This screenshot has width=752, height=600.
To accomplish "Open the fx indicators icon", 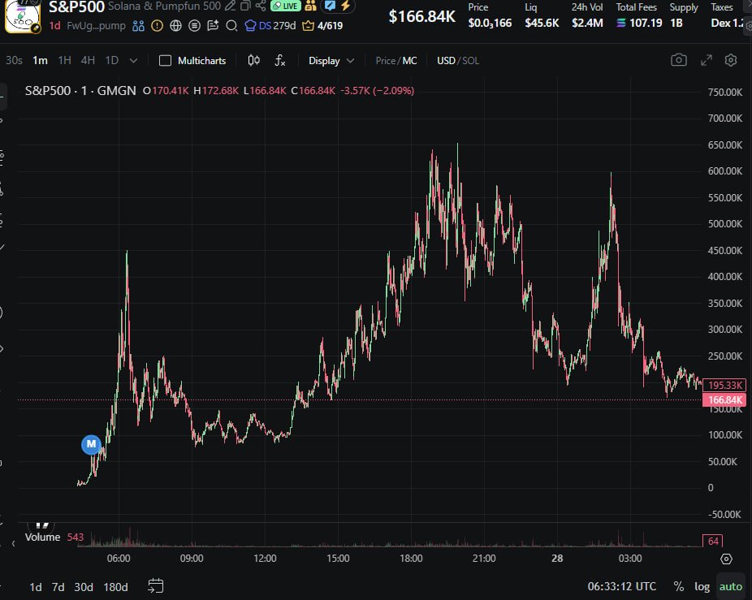I will coord(280,60).
